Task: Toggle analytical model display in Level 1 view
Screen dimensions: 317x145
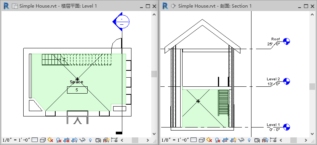Action: pos(106,140)
